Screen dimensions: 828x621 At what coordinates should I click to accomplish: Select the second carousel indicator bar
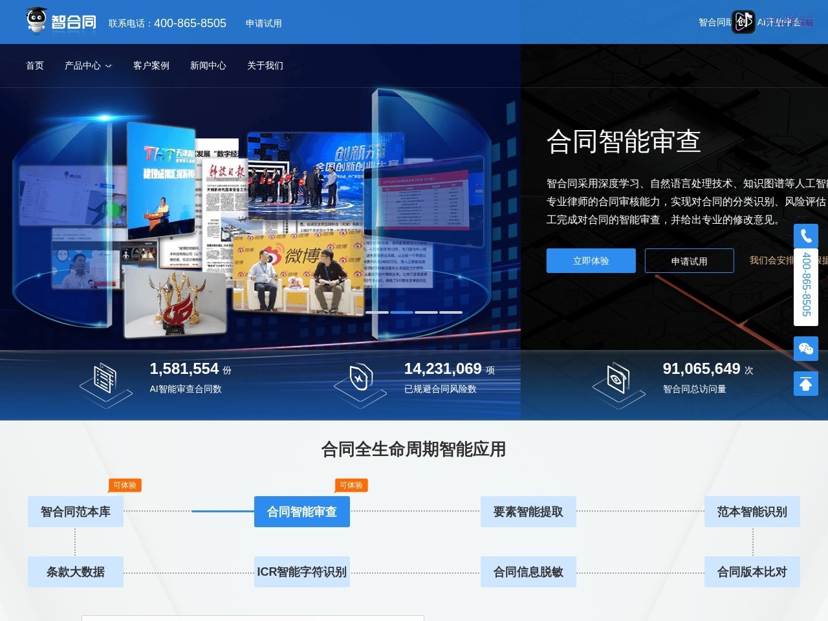tap(402, 312)
